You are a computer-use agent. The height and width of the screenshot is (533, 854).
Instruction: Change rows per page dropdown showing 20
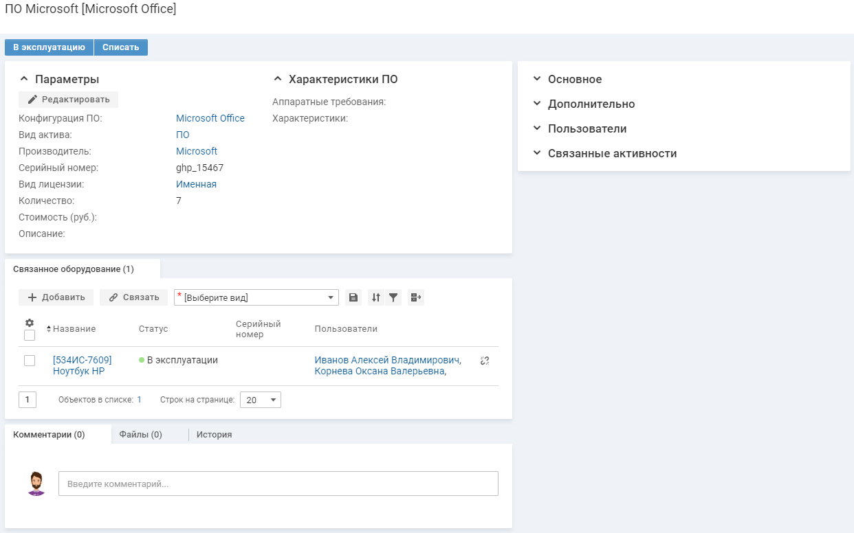click(260, 400)
